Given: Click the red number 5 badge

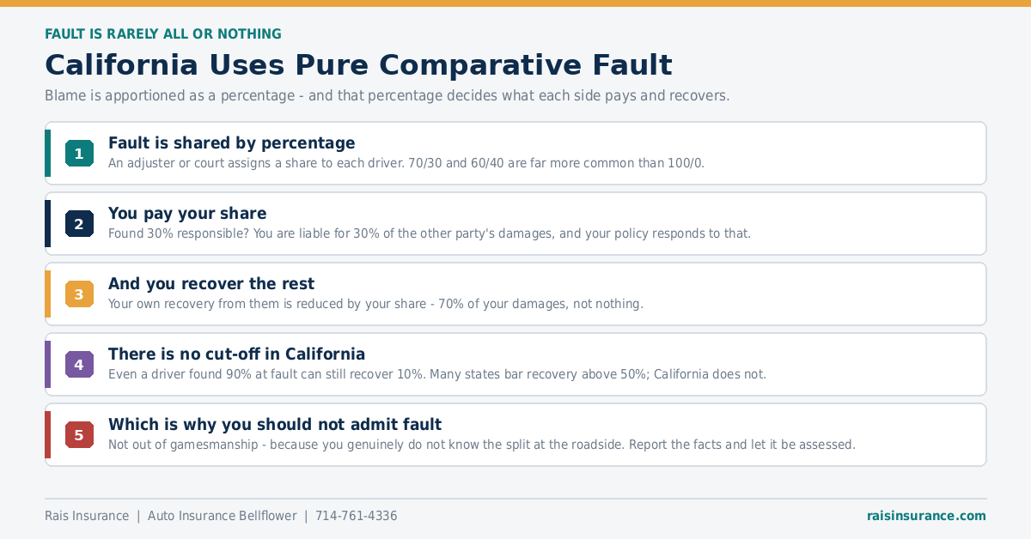Looking at the screenshot, I should click(x=79, y=435).
